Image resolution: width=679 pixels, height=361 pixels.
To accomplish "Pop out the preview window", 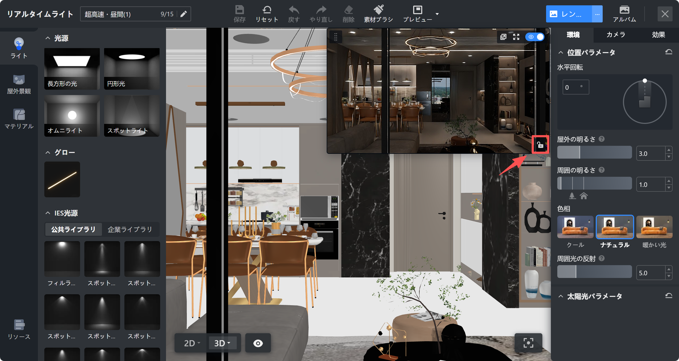I will tap(503, 37).
